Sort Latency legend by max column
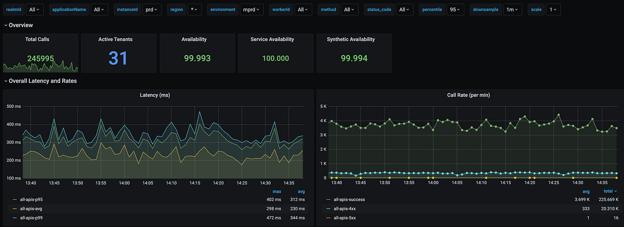This screenshot has width=624, height=227. pyautogui.click(x=277, y=191)
